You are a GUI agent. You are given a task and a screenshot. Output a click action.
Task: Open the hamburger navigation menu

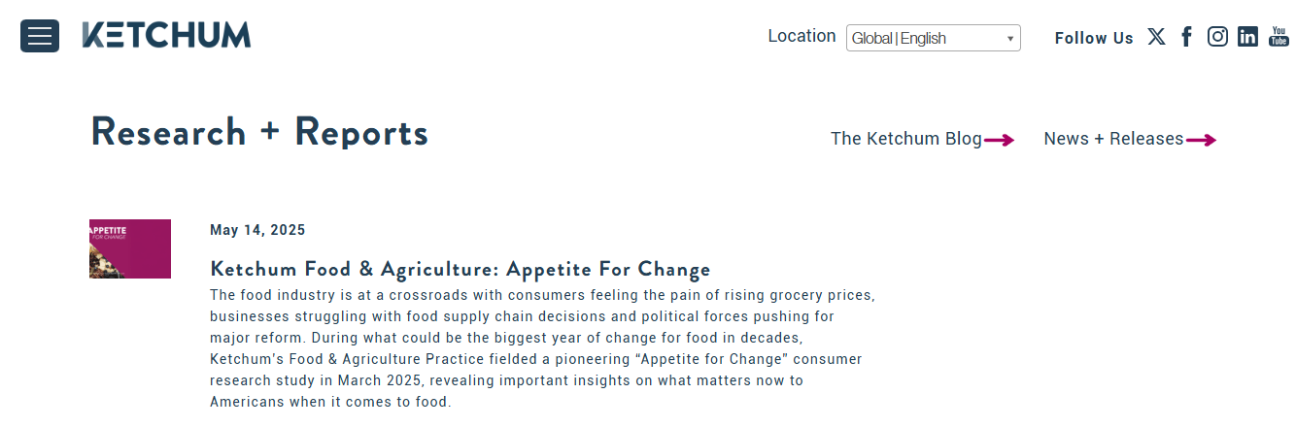pyautogui.click(x=40, y=36)
